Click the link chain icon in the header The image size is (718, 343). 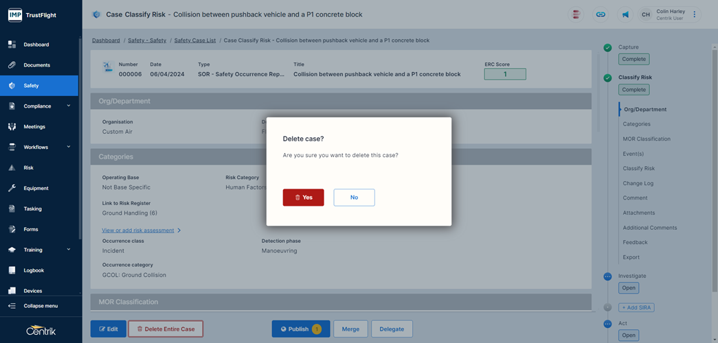click(601, 14)
